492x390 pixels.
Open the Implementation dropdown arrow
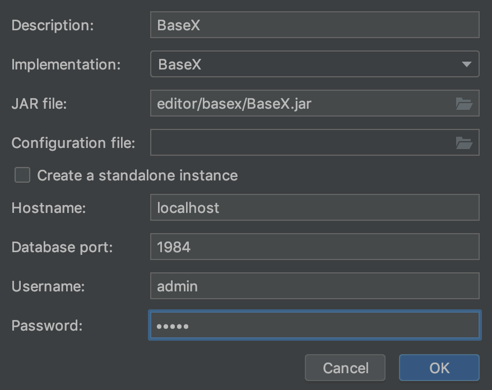[467, 64]
